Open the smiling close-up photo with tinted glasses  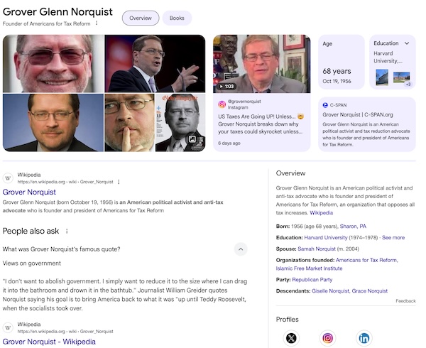point(53,64)
